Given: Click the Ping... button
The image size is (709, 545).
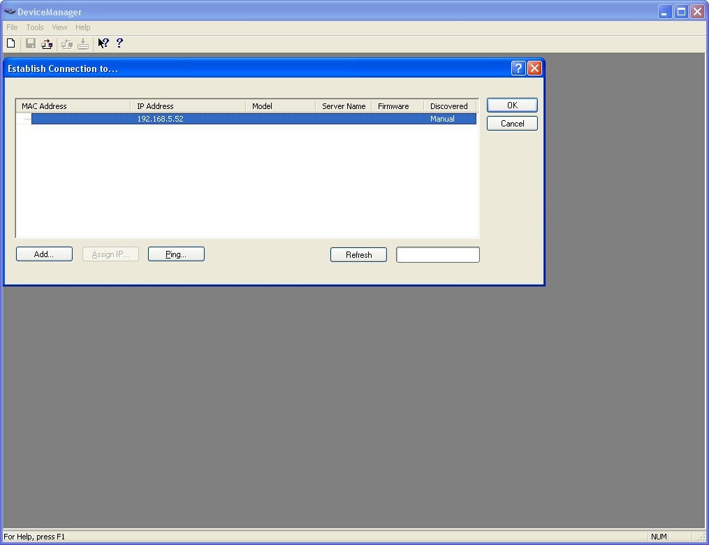Looking at the screenshot, I should click(x=176, y=254).
